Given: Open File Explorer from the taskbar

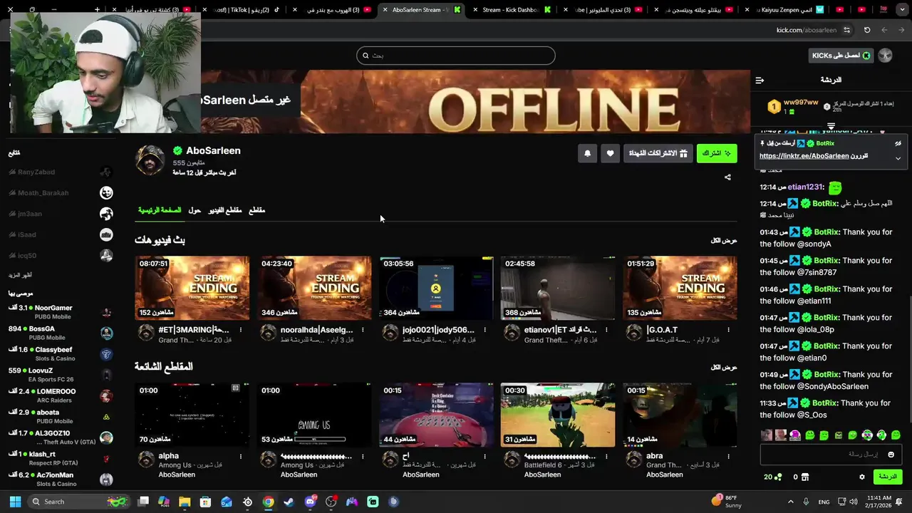Looking at the screenshot, I should 185,502.
